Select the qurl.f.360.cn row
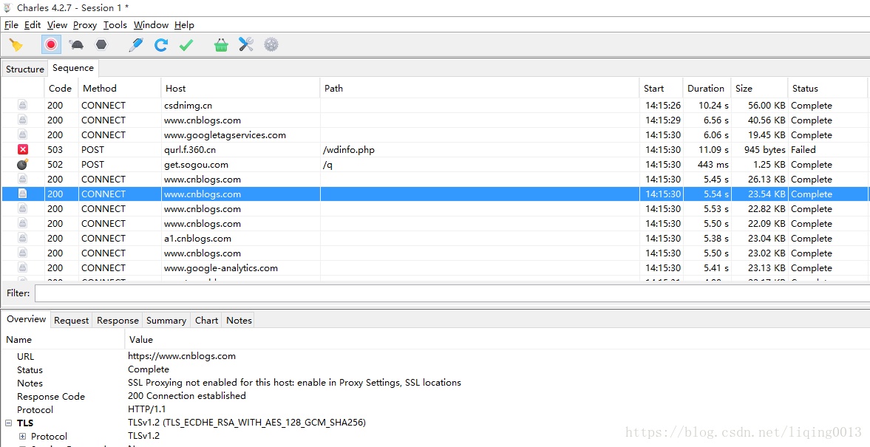Image resolution: width=870 pixels, height=447 pixels. pos(435,150)
